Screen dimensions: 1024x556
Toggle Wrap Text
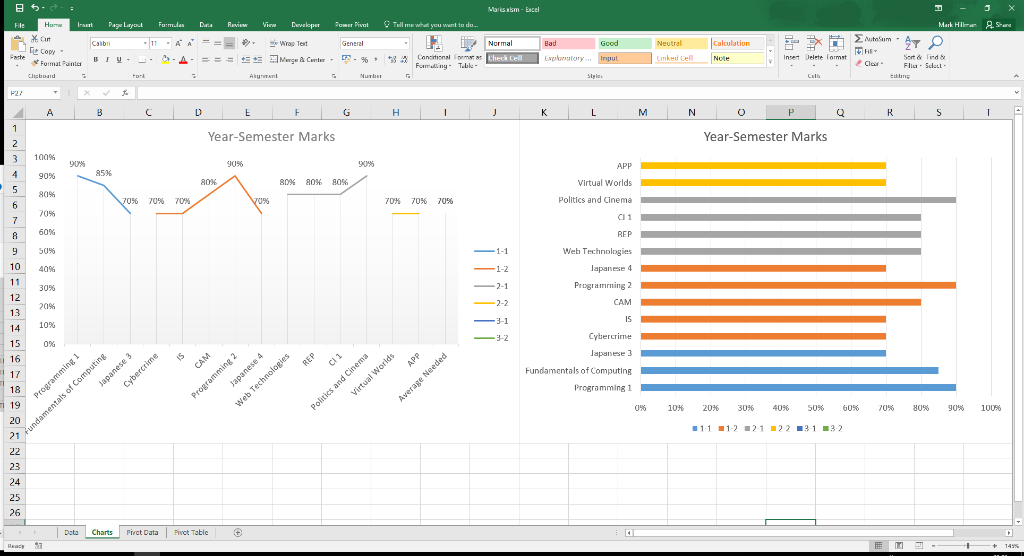(288, 43)
